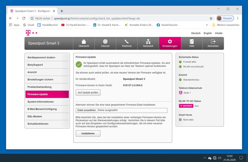248x162 pixels.
Task: Open the Facebook Harald Karcher bookmark
Action: (167, 25)
